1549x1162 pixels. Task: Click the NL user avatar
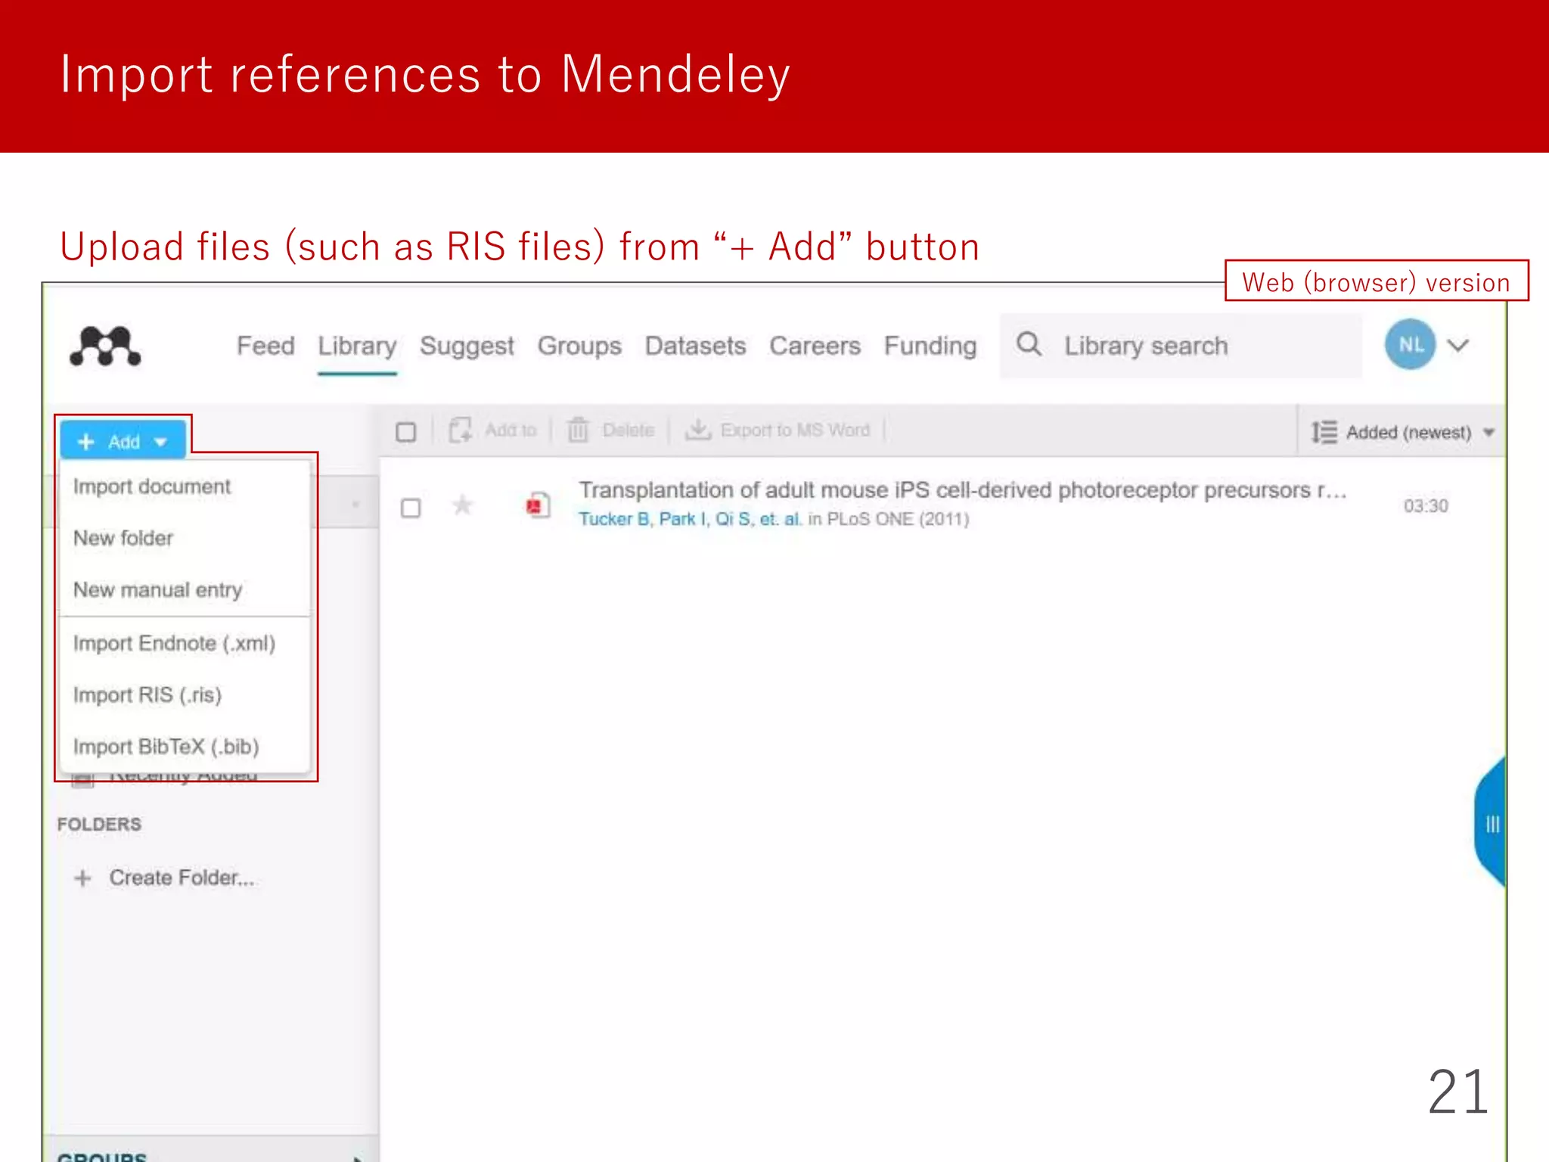pos(1410,345)
